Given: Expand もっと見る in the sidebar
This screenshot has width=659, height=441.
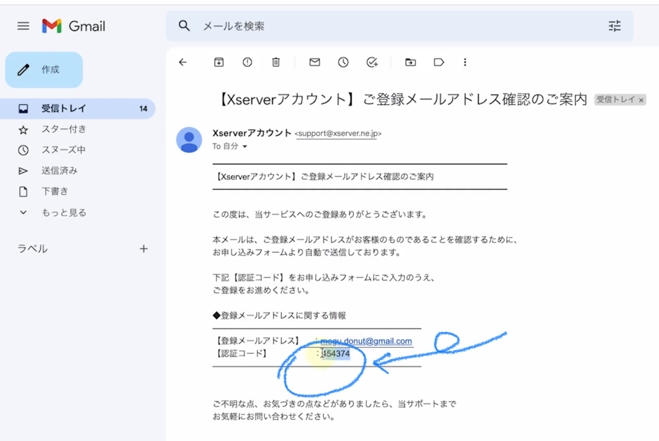Looking at the screenshot, I should coord(64,213).
